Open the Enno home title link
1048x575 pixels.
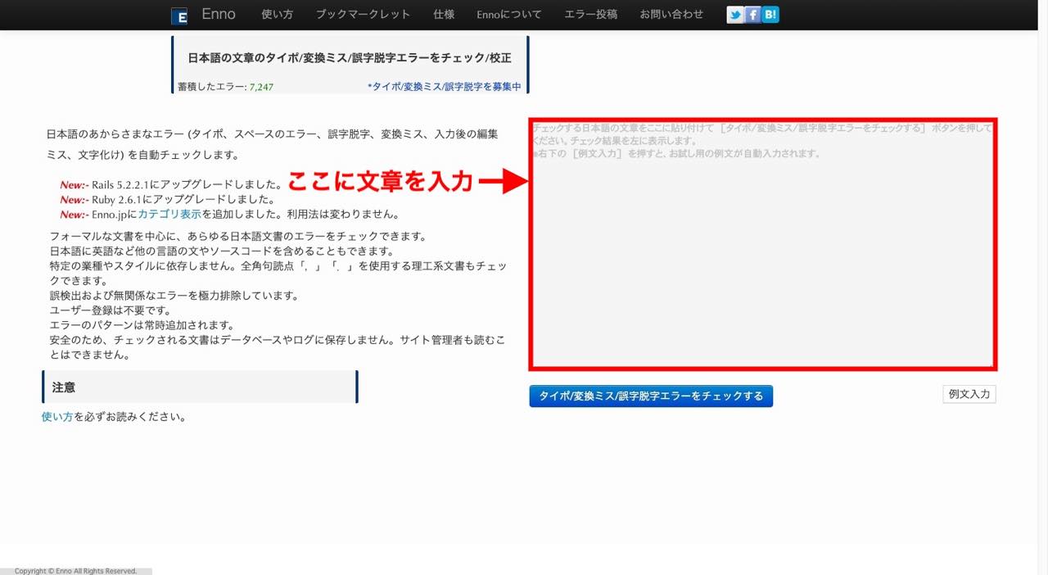pyautogui.click(x=219, y=14)
